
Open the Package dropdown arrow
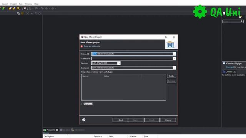click(174, 68)
